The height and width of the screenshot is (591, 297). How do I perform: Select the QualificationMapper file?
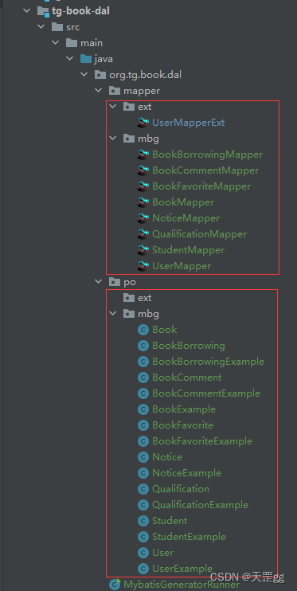(x=199, y=234)
